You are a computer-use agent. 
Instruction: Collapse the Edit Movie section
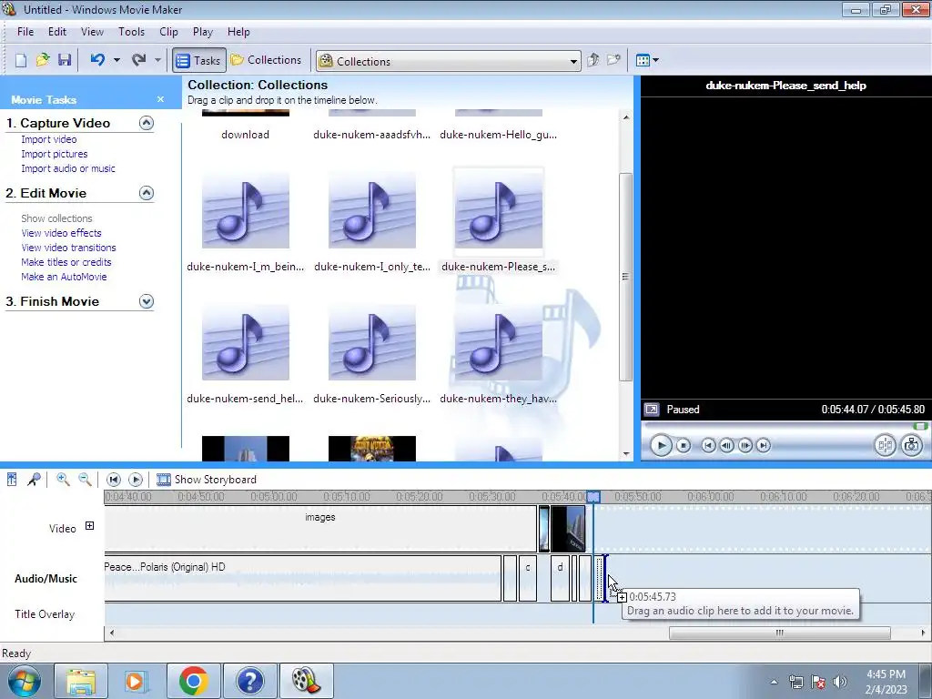point(147,193)
